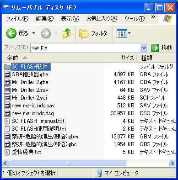Click the new mario..nds.sav file icon
Image resolution: width=178 pixels, height=180 pixels.
7,106
